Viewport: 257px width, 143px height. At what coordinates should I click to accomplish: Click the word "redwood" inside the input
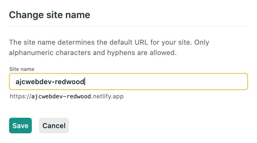tap(69, 82)
